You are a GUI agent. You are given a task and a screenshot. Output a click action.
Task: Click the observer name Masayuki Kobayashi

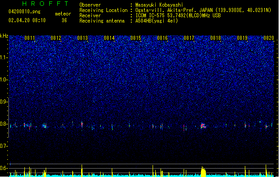pyautogui.click(x=159, y=5)
